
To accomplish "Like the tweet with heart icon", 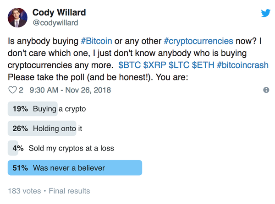I will coord(13,90).
